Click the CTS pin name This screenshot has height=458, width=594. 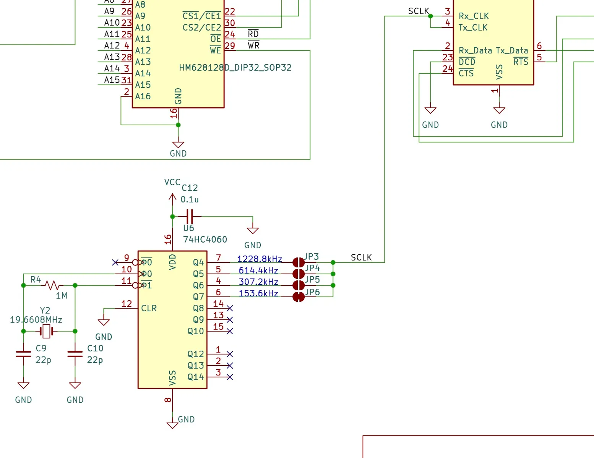[466, 73]
